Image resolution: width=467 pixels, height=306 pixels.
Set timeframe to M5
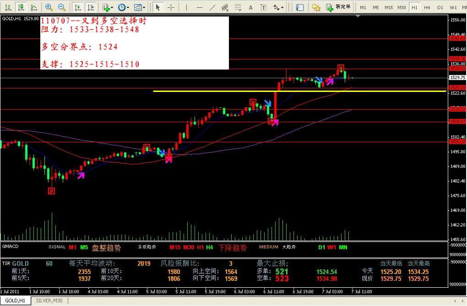point(375,7)
